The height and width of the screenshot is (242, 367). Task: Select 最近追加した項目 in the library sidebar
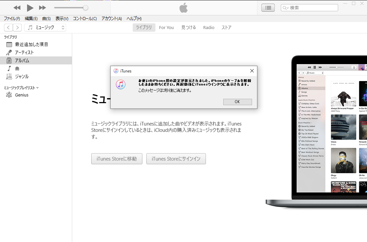pos(31,44)
